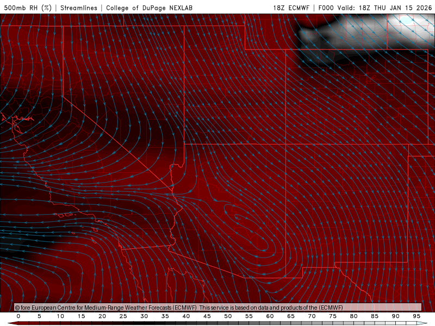
Task: Click the "Streamlines" label in header
Action: (x=79, y=8)
